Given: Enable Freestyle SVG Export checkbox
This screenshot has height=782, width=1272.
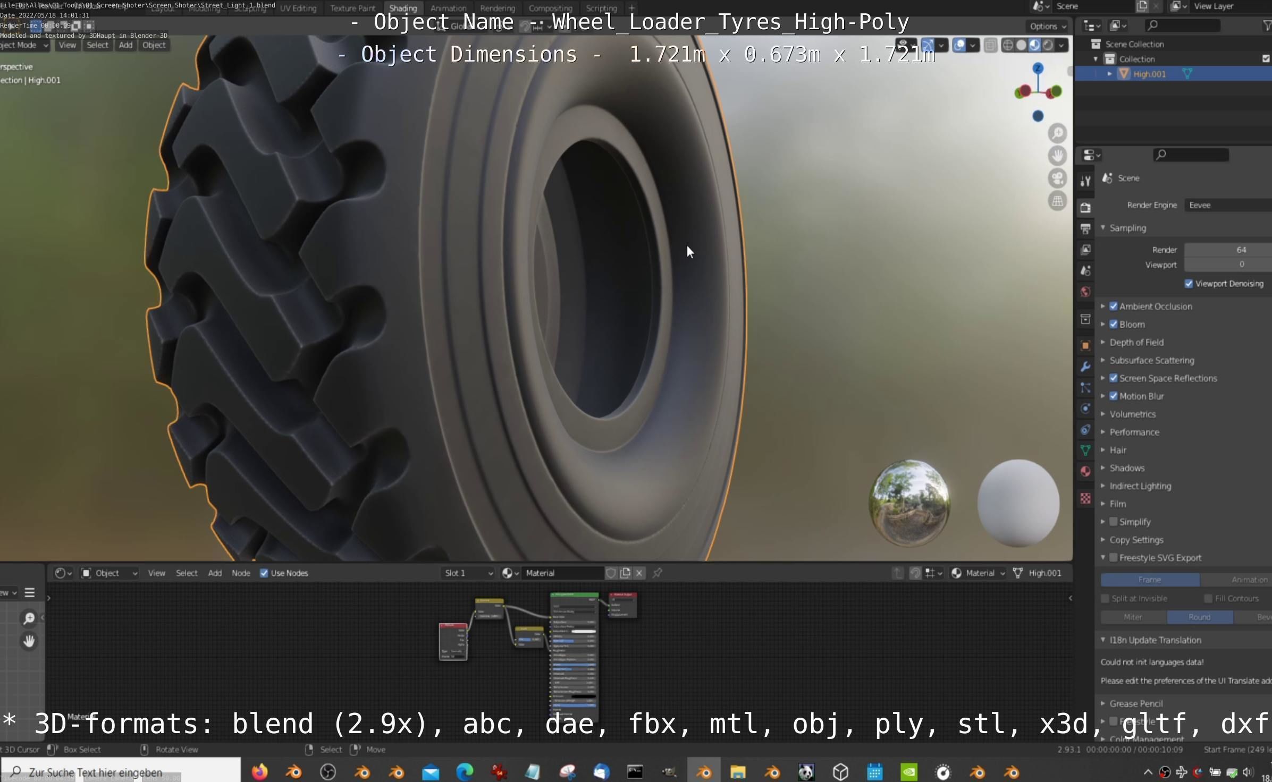Looking at the screenshot, I should 1114,557.
